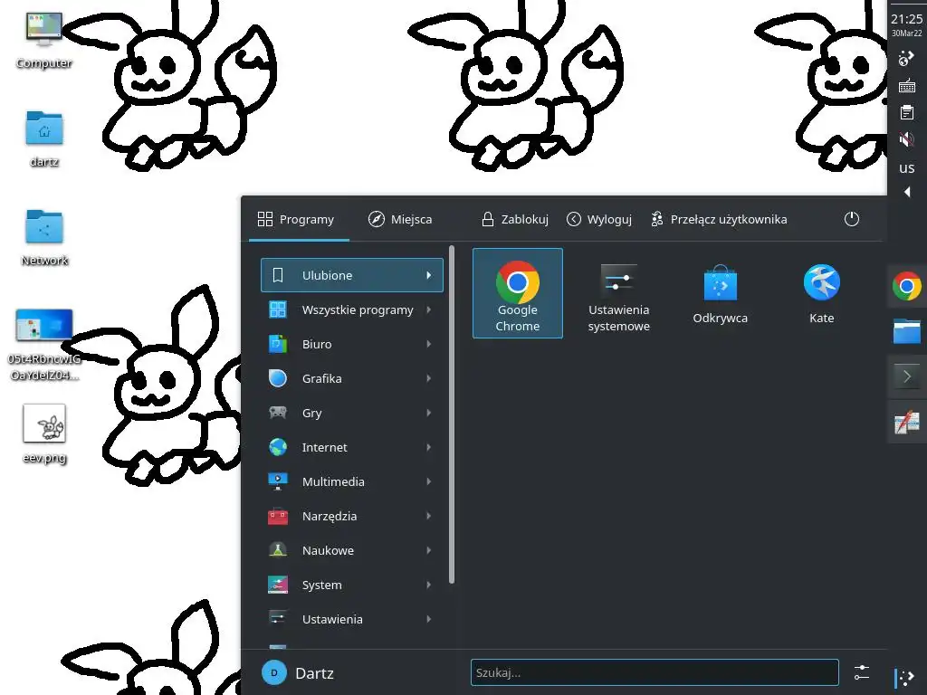Open the Network desktop folder
Image resolution: width=927 pixels, height=695 pixels.
tap(43, 238)
